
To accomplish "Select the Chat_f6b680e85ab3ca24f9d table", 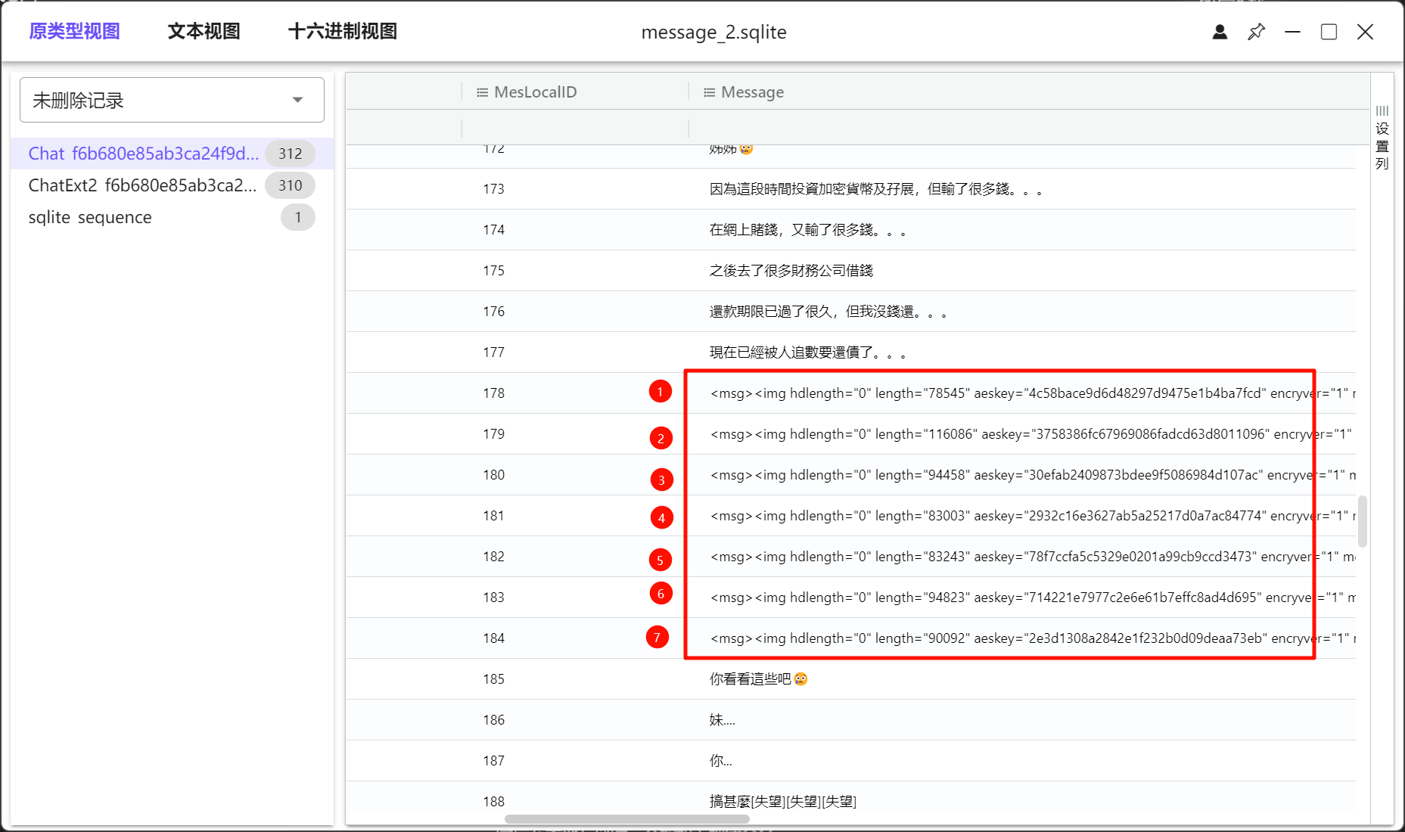I will 143,154.
